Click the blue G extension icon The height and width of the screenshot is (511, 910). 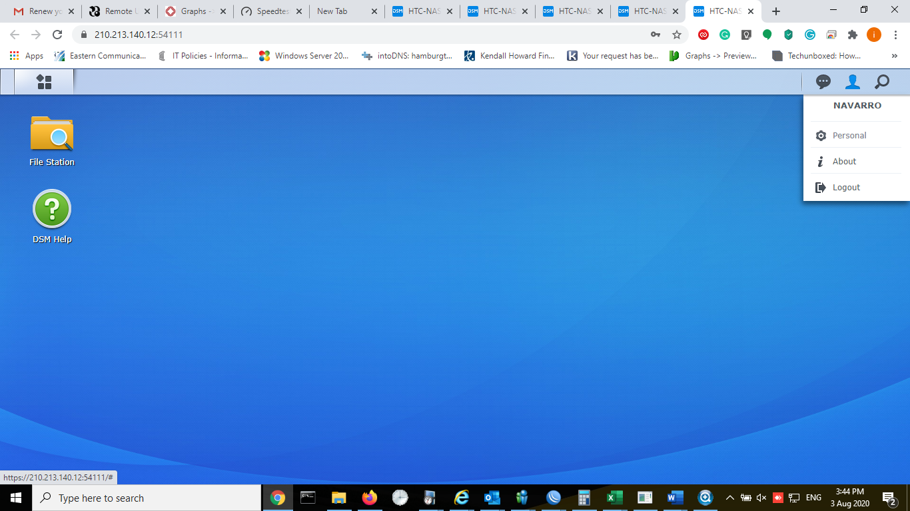coord(810,35)
